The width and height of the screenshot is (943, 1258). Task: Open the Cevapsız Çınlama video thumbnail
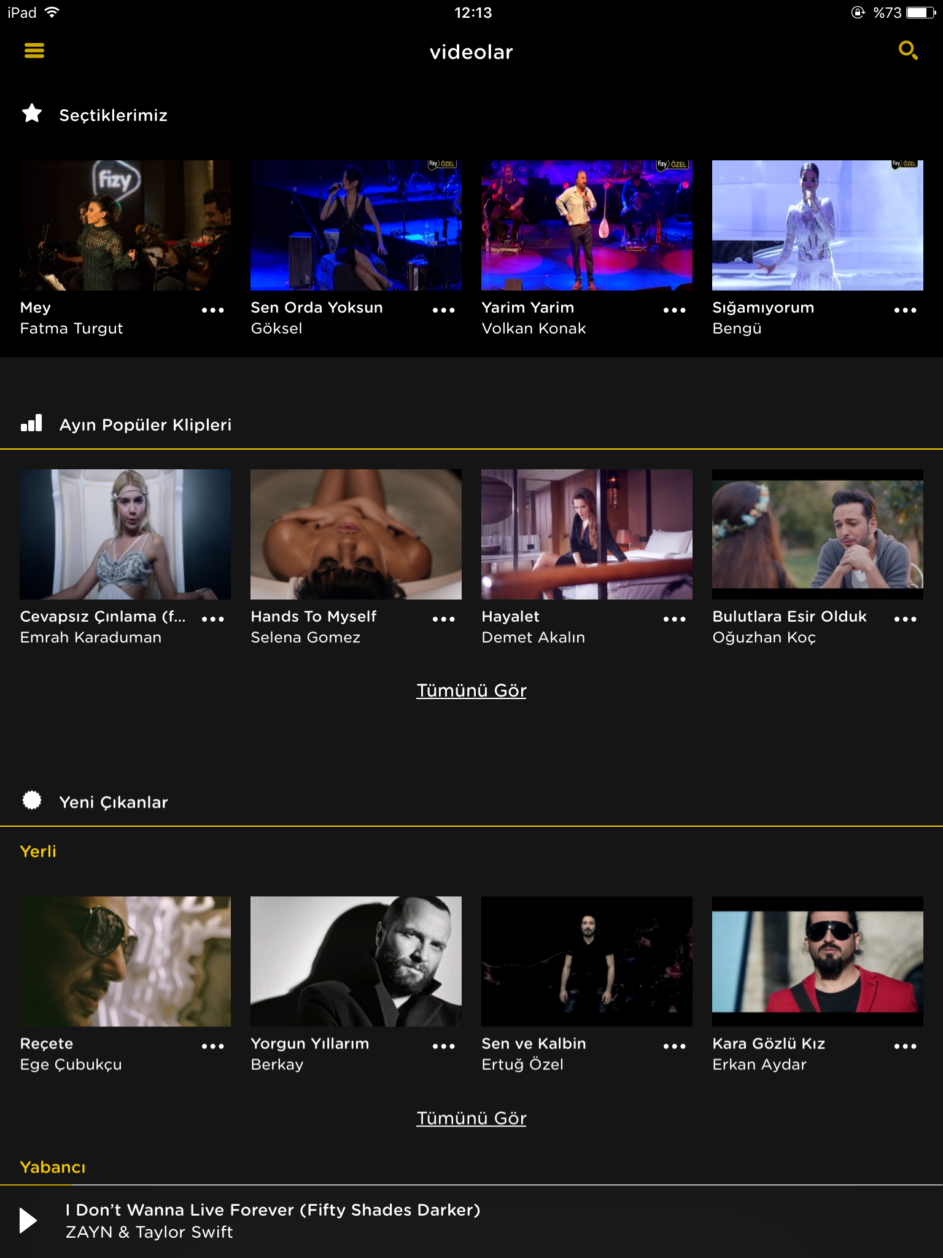(x=125, y=534)
